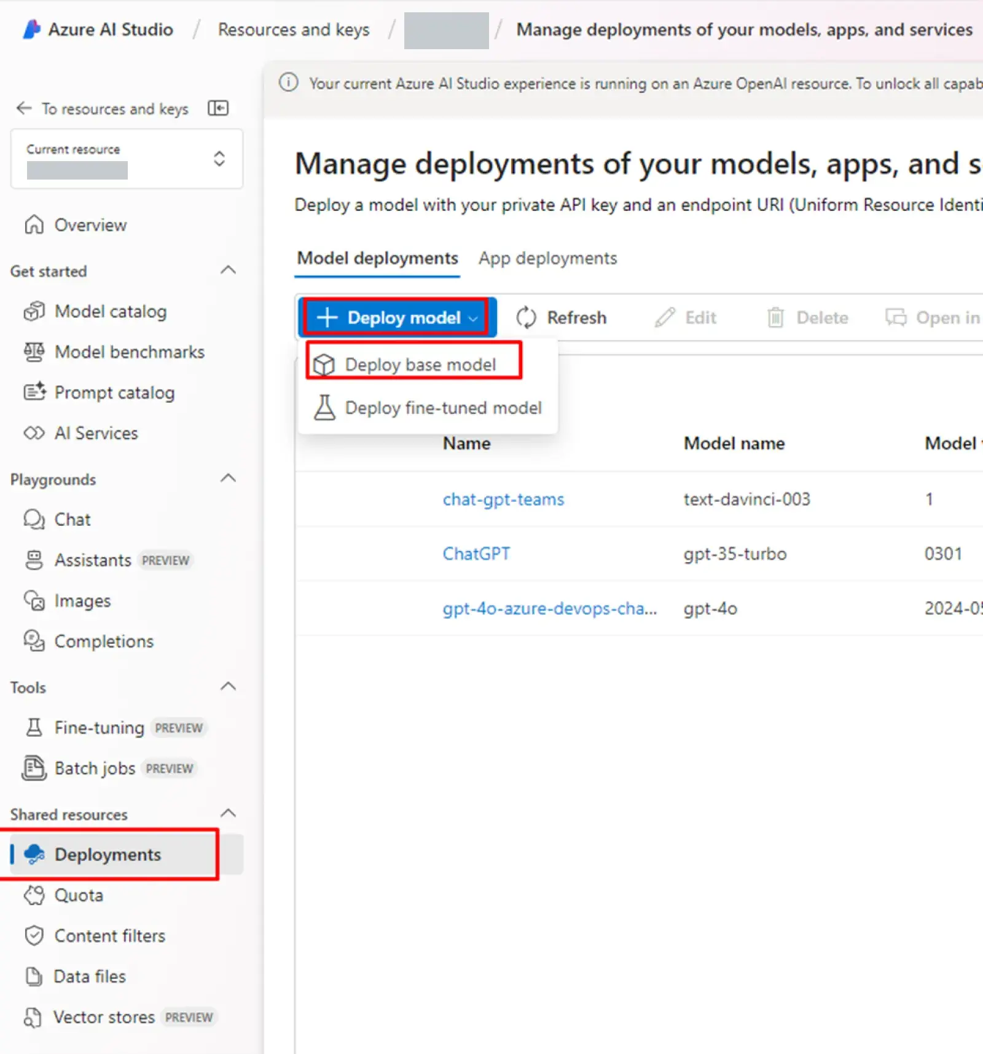Open Quota under Shared resources
The height and width of the screenshot is (1054, 983).
coord(79,895)
